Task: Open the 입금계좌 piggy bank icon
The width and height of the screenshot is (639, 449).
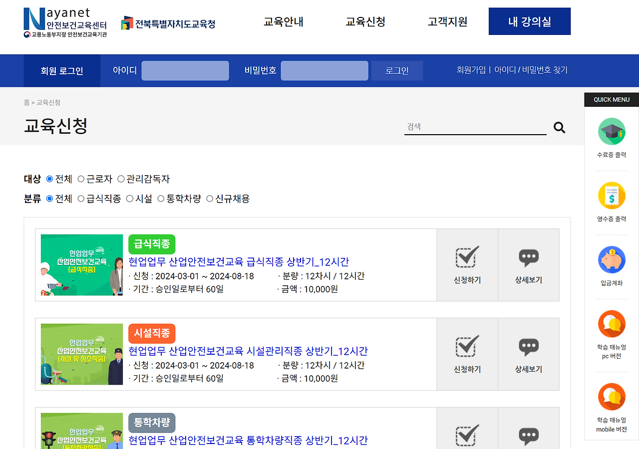Action: pyautogui.click(x=611, y=259)
